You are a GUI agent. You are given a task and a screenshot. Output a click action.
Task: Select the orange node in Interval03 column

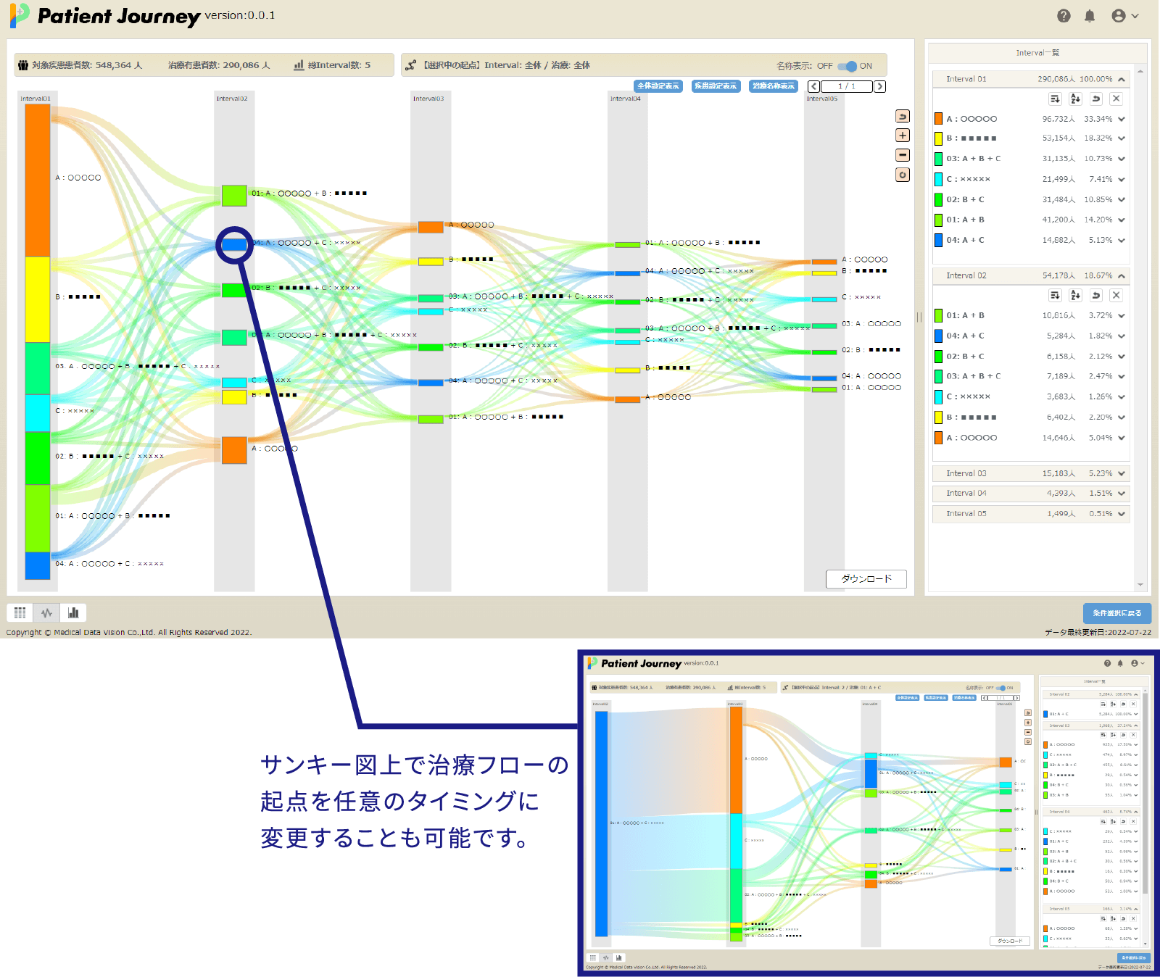click(x=431, y=228)
